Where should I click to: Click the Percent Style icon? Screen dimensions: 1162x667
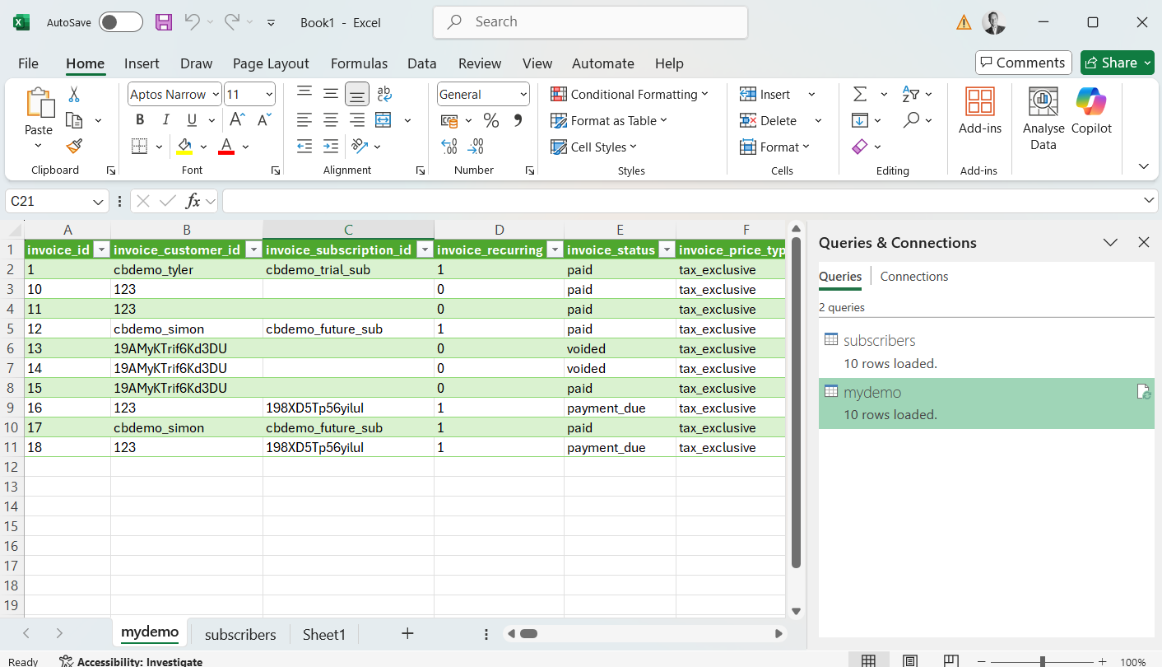491,121
